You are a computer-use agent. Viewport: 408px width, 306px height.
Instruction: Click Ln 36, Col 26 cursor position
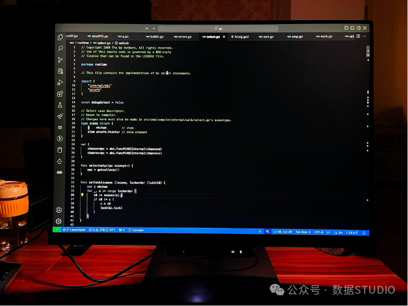tap(282, 231)
